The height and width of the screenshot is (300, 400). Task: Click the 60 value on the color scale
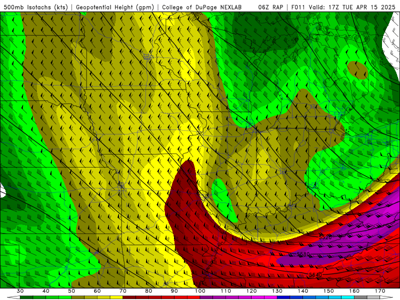click(97, 291)
